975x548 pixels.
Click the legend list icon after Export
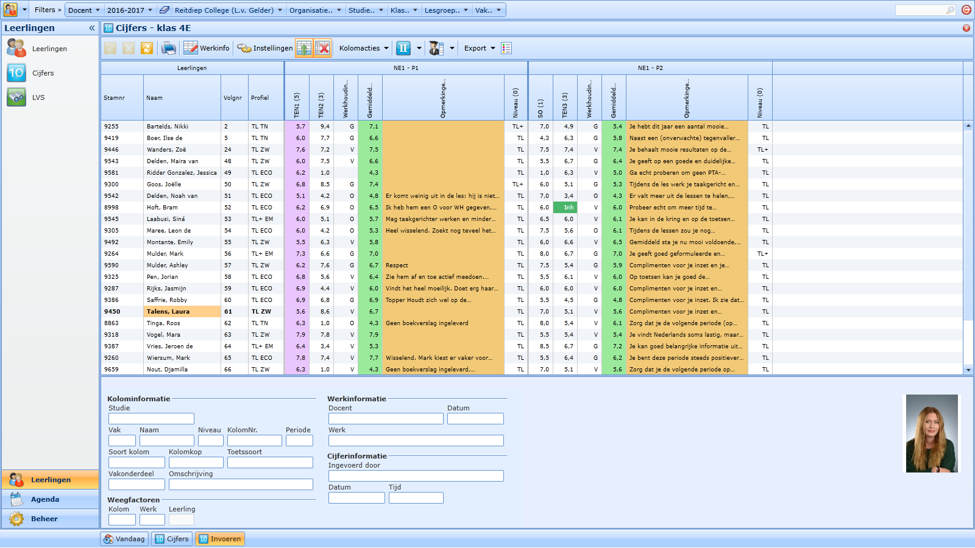click(506, 48)
